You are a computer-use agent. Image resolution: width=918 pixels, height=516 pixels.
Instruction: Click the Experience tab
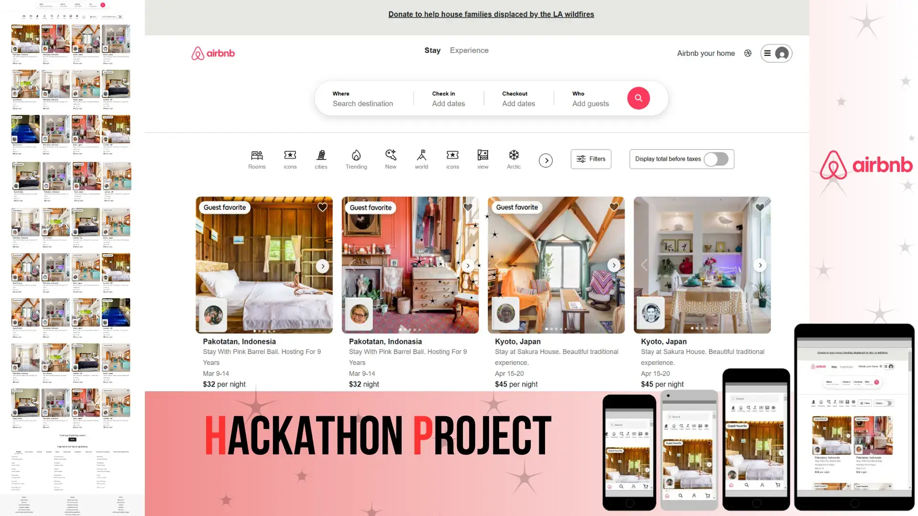(x=469, y=50)
